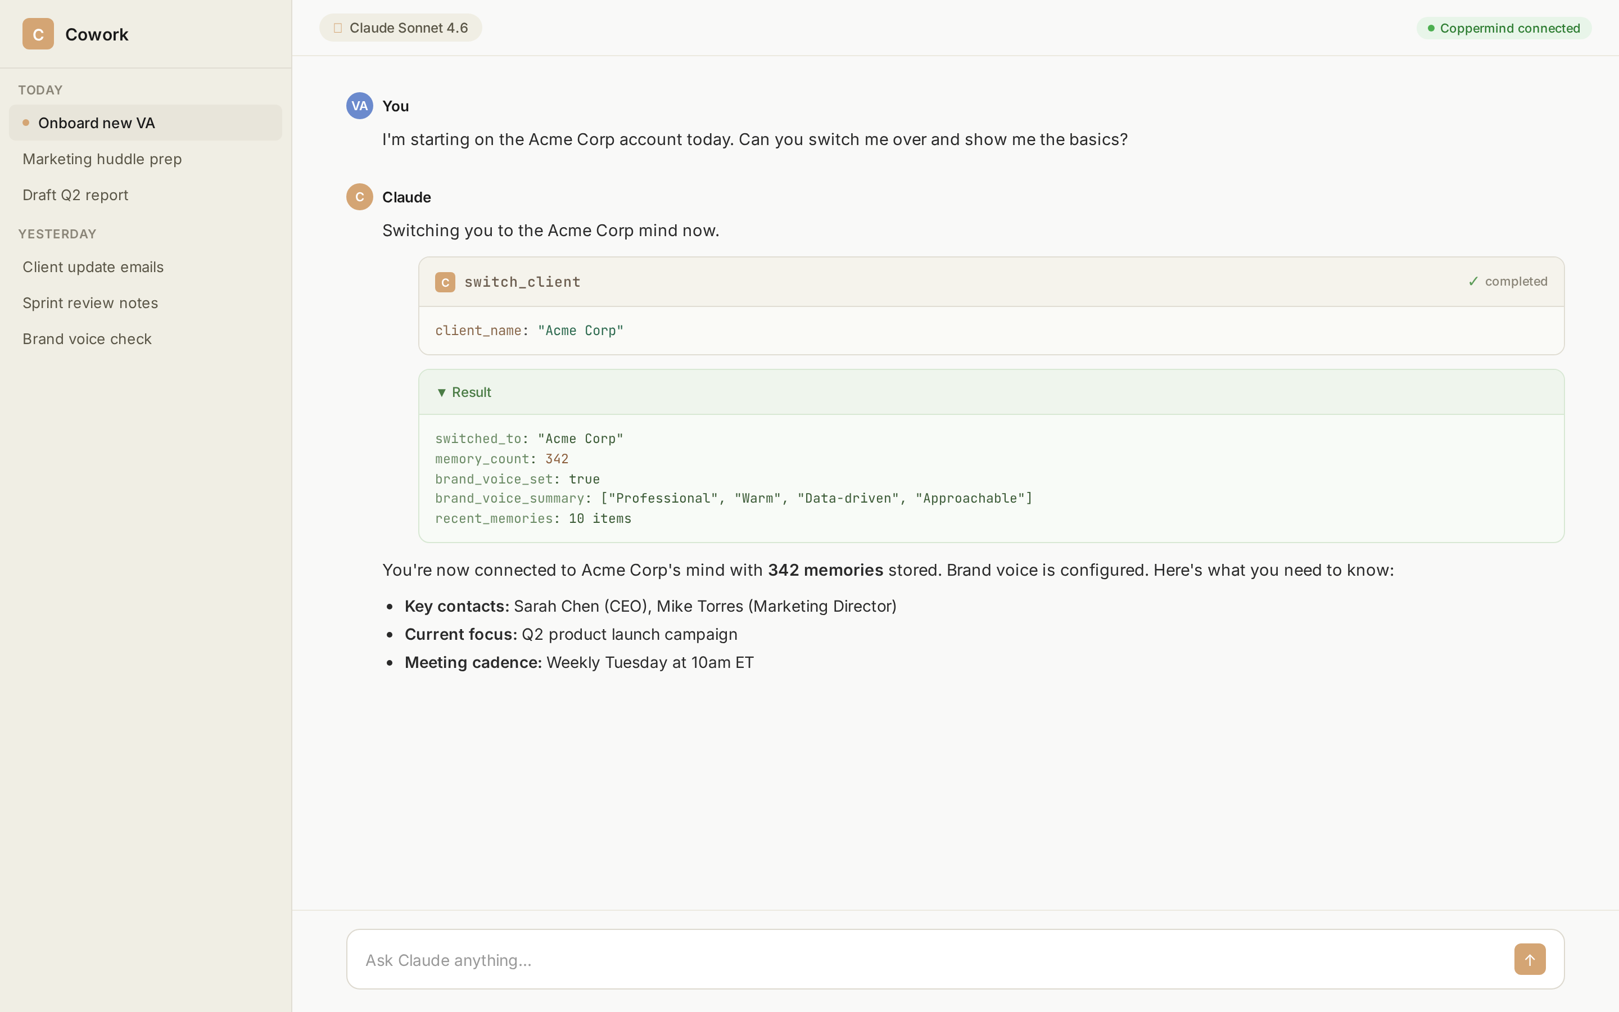Open the Brand voice check conversation
The width and height of the screenshot is (1619, 1012).
pos(145,340)
